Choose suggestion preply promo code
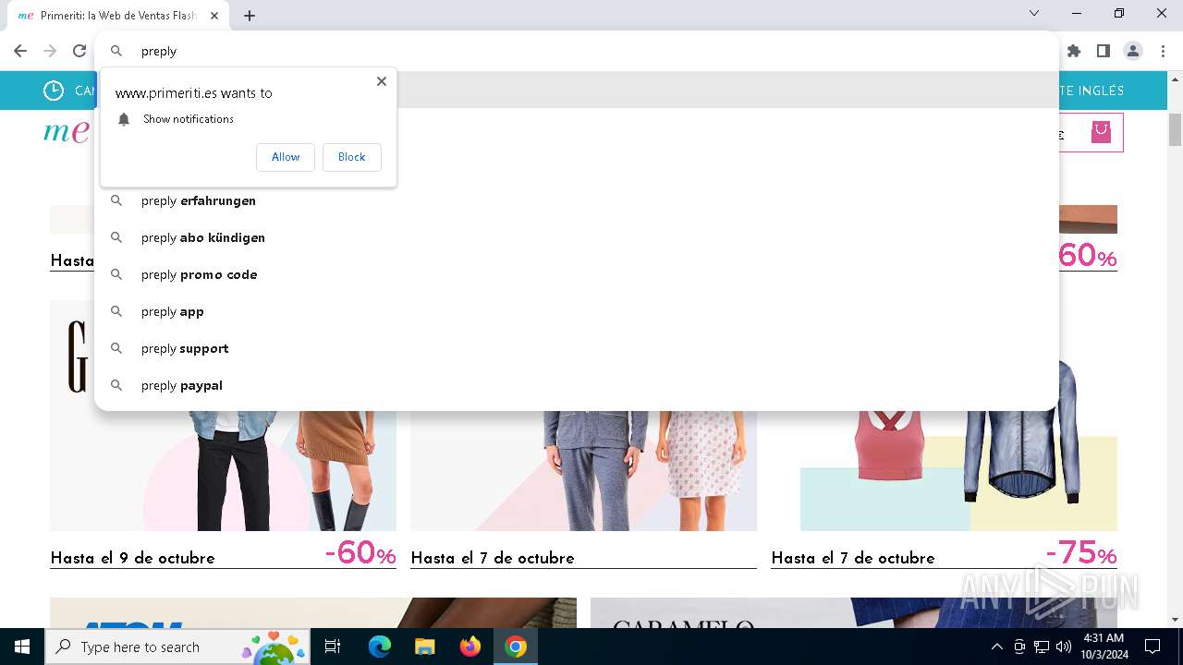The image size is (1183, 665). [x=577, y=274]
